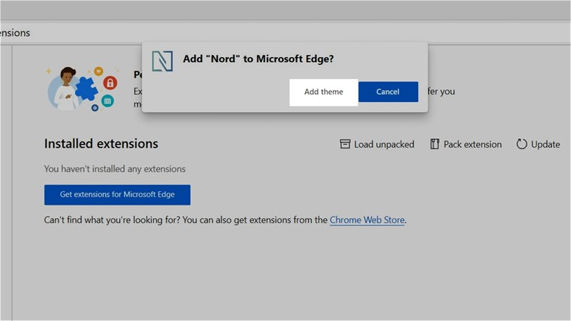Click the Load unpacked archive icon

(345, 144)
